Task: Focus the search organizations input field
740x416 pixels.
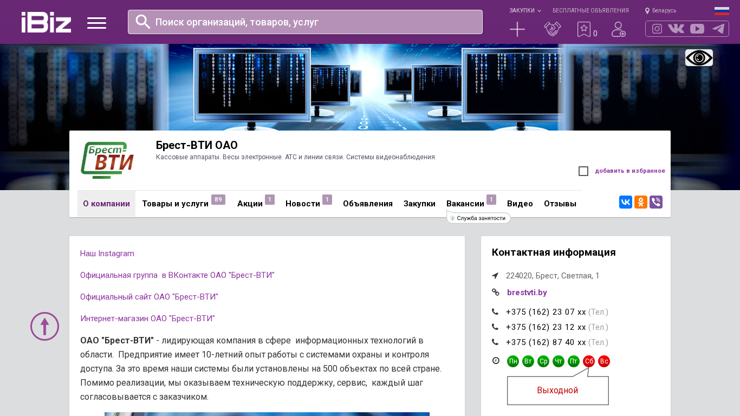Action: 305,22
